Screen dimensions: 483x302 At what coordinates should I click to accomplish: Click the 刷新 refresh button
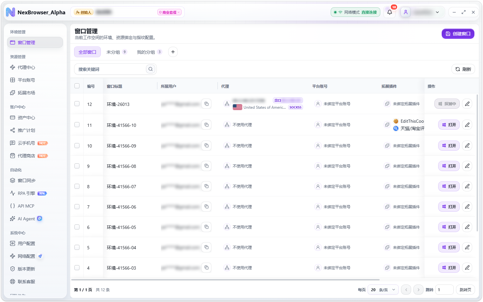463,69
